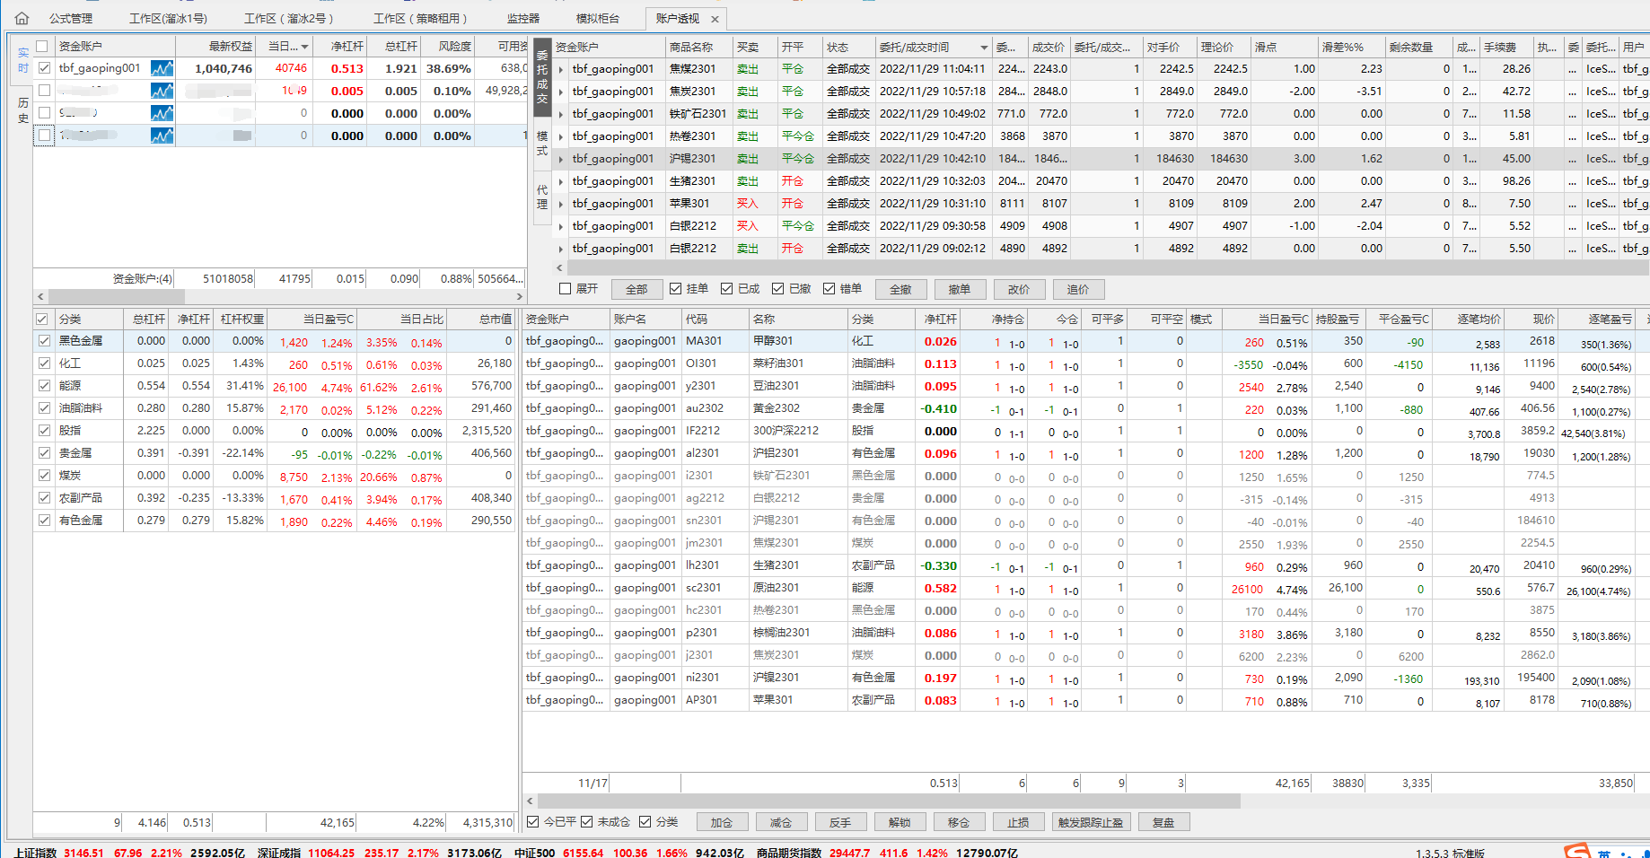Click the home icon in tab bar

tap(22, 18)
